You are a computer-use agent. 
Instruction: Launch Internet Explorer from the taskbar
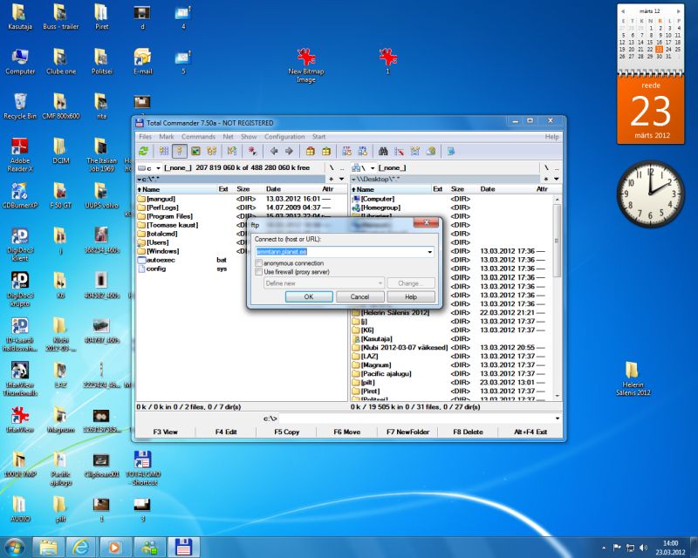pos(81,547)
